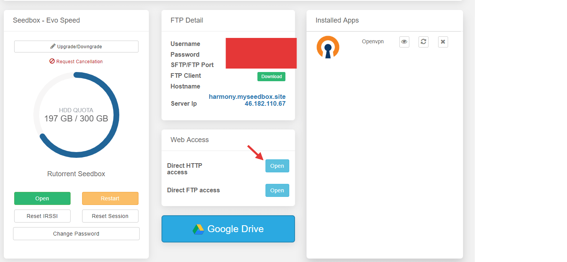Click the Openvpn refresh/reinstall icon
This screenshot has height=262, width=567.
point(423,42)
